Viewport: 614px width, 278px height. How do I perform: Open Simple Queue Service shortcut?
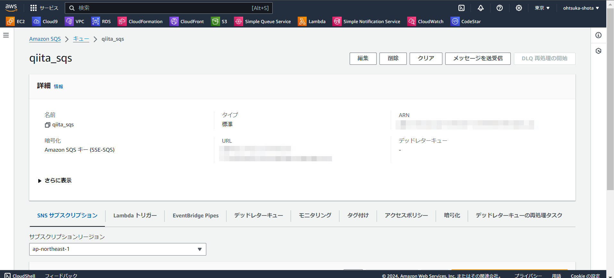coord(262,21)
